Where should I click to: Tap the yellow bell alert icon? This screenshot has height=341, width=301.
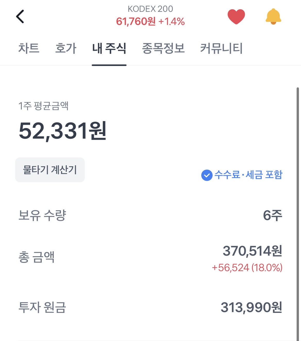coord(273,17)
